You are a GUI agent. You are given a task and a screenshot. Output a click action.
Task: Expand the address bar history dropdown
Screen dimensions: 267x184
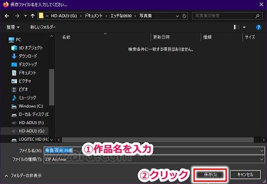point(178,16)
